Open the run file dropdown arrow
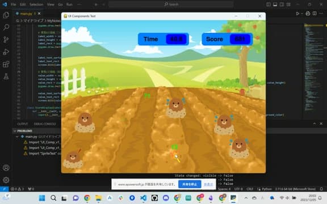 302,14
